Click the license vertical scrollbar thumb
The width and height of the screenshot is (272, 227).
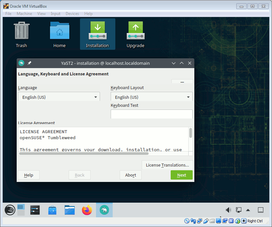click(x=191, y=133)
